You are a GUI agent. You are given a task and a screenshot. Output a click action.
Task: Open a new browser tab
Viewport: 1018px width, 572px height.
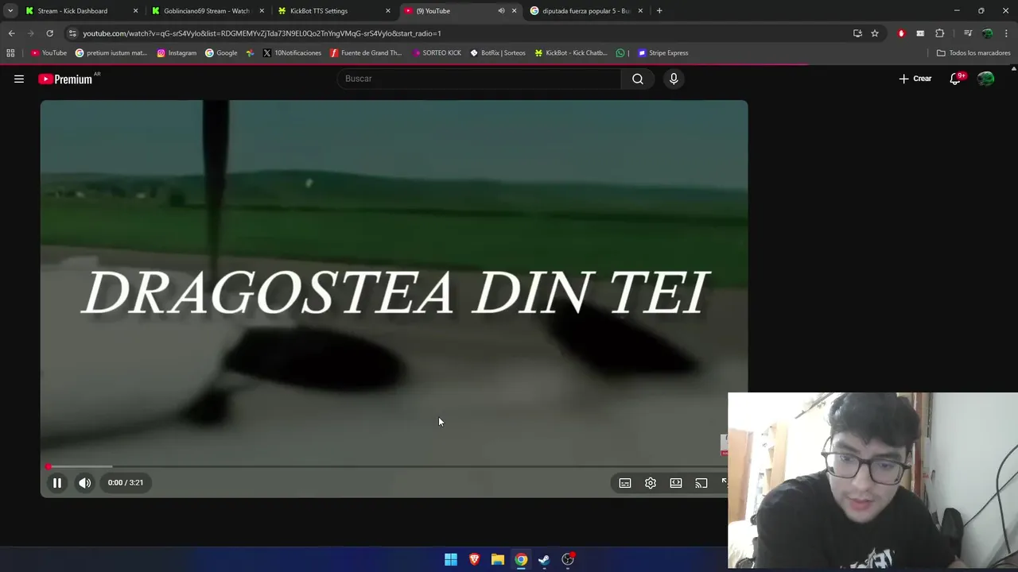point(659,11)
